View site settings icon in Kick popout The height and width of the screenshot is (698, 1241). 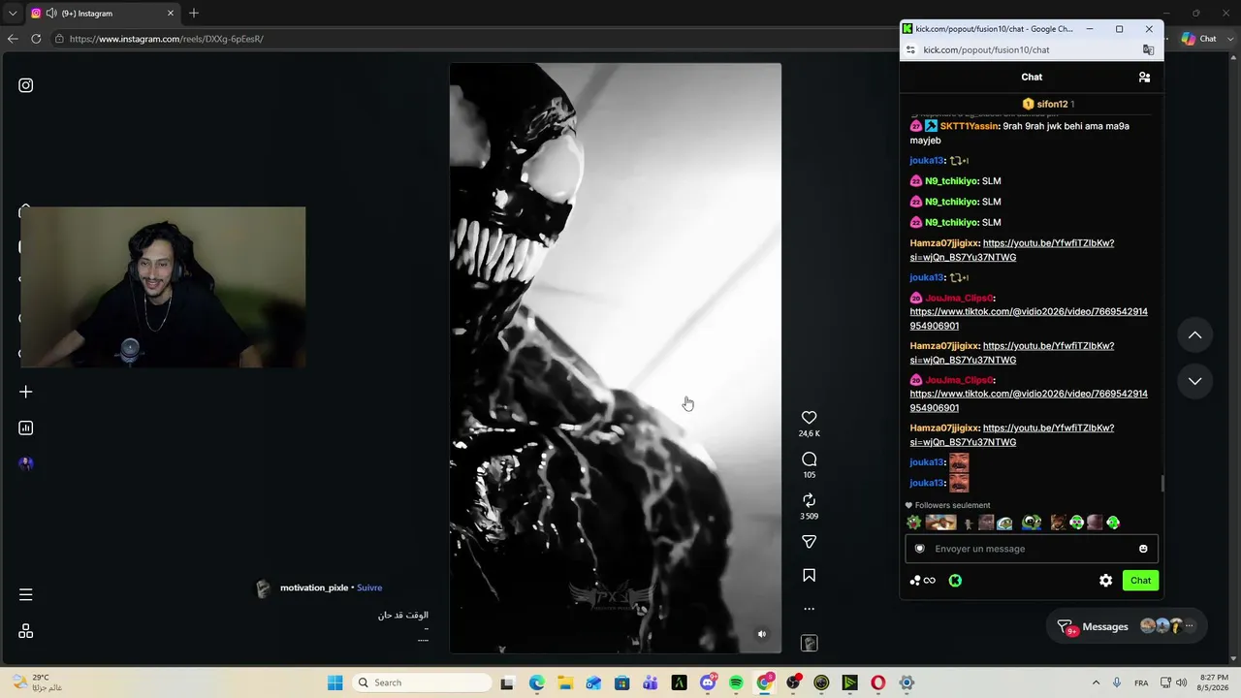[909, 49]
